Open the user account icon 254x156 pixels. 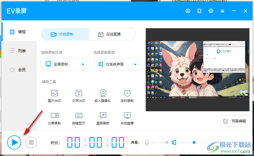pyautogui.click(x=188, y=11)
